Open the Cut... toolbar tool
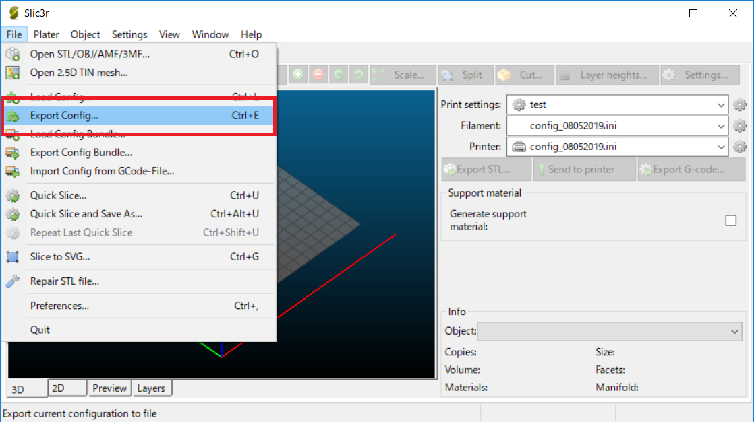The height and width of the screenshot is (422, 754). tap(524, 75)
